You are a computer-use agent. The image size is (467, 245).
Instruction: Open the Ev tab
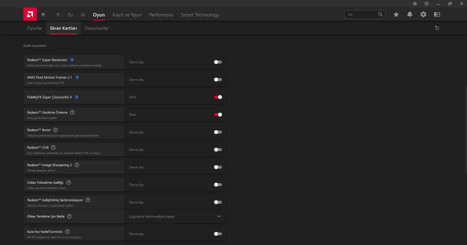click(x=70, y=15)
